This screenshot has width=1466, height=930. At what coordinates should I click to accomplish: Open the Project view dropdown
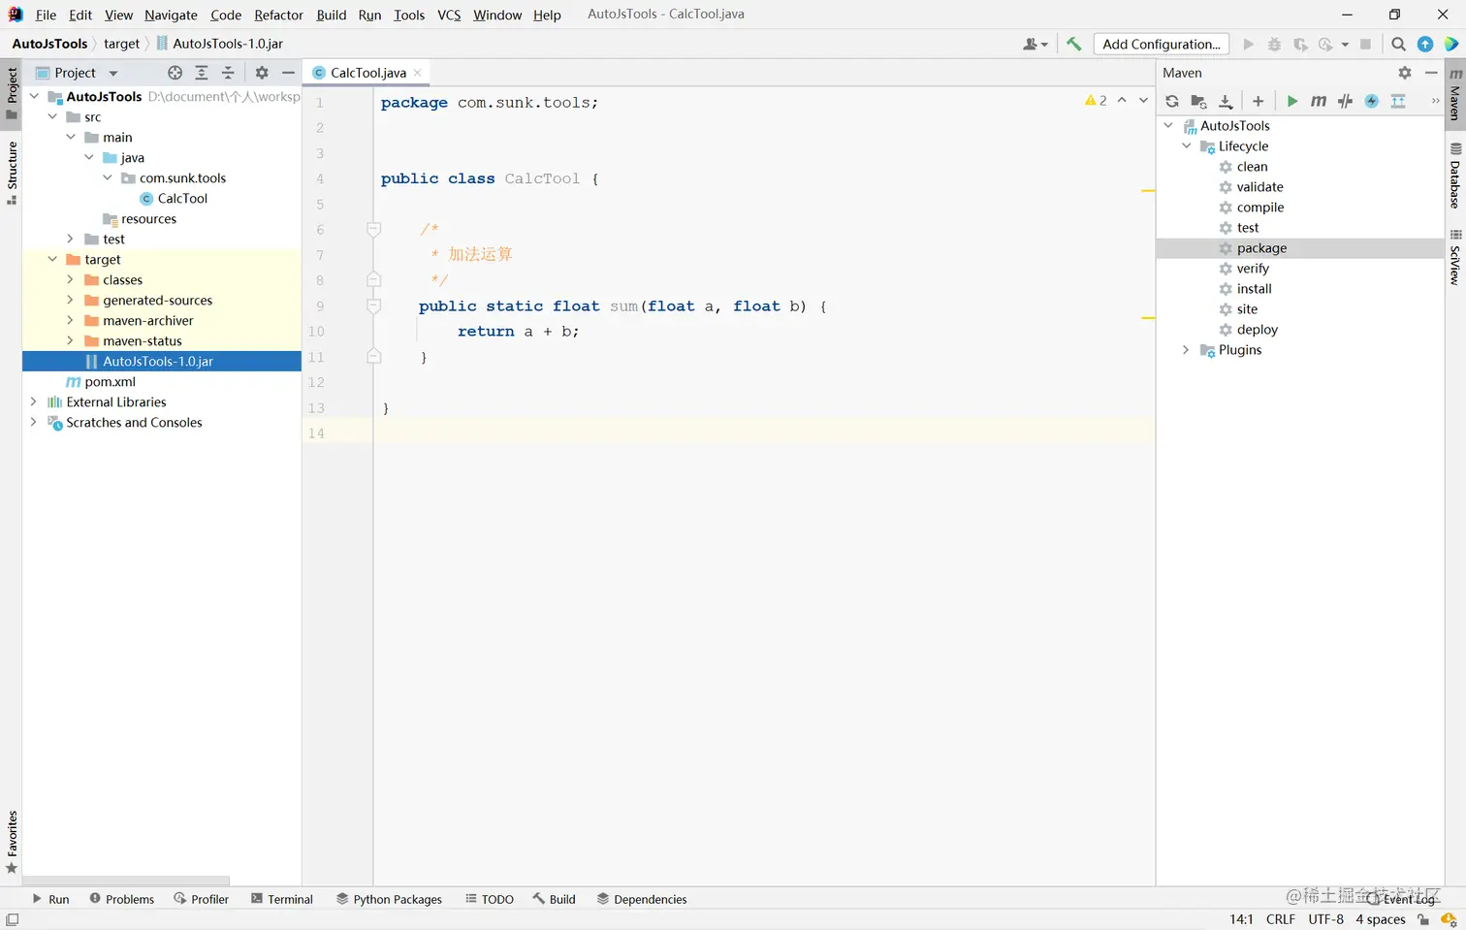click(x=77, y=73)
